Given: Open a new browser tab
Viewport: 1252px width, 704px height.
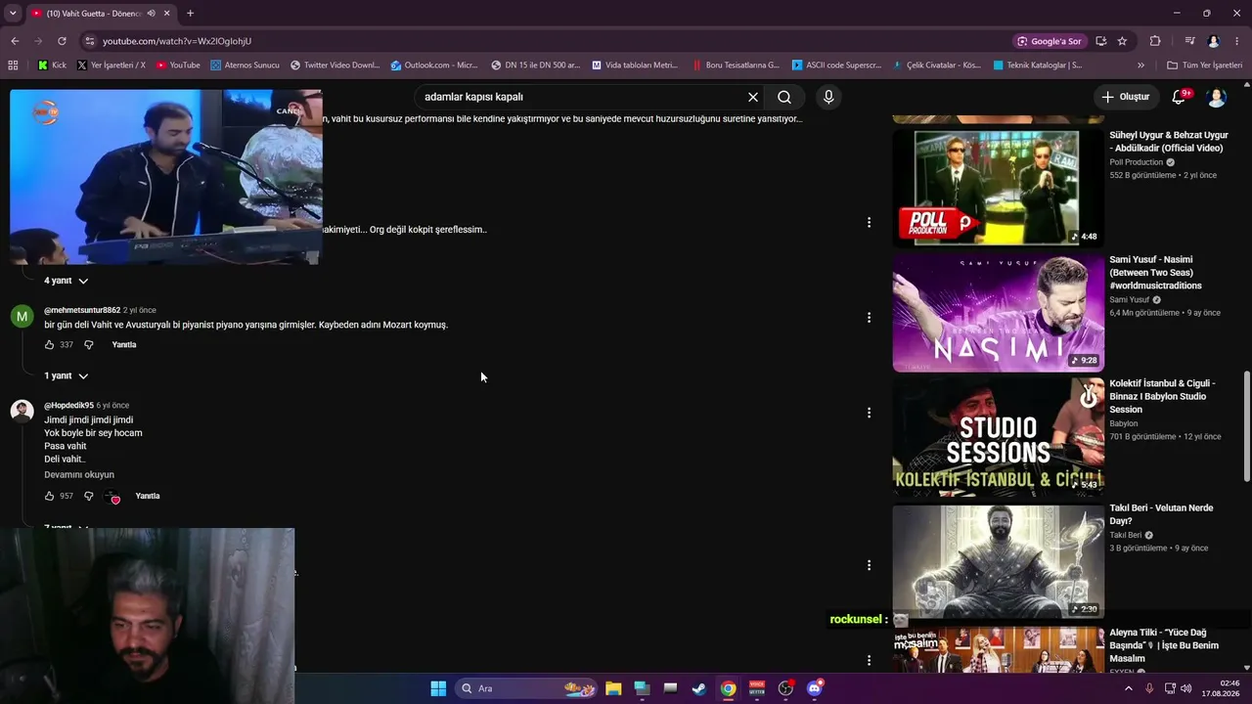Looking at the screenshot, I should [x=190, y=14].
